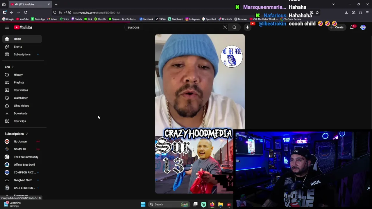Open Official Blue Devil channel
372x209 pixels.
click(x=22, y=165)
